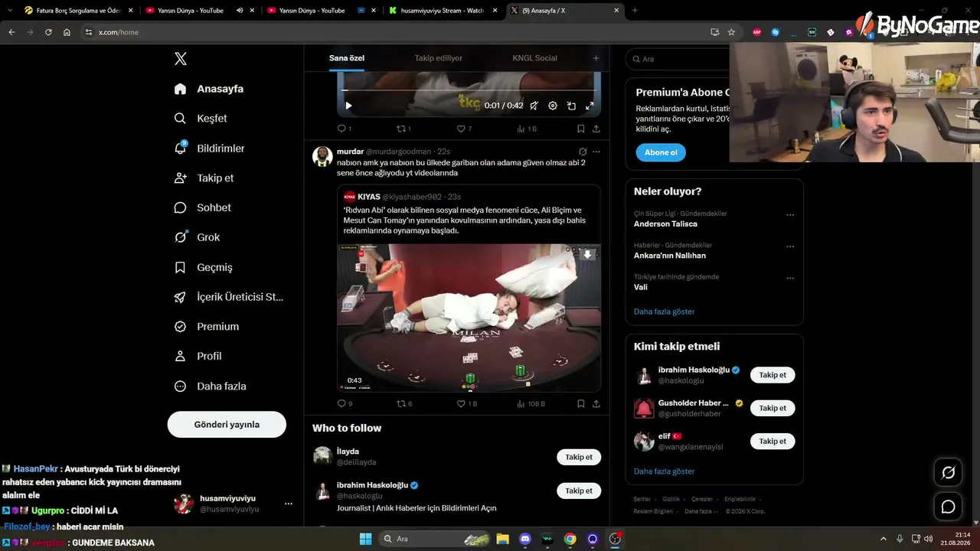Viewport: 980px width, 551px height.
Task: Play the top video in feed
Action: [x=348, y=106]
